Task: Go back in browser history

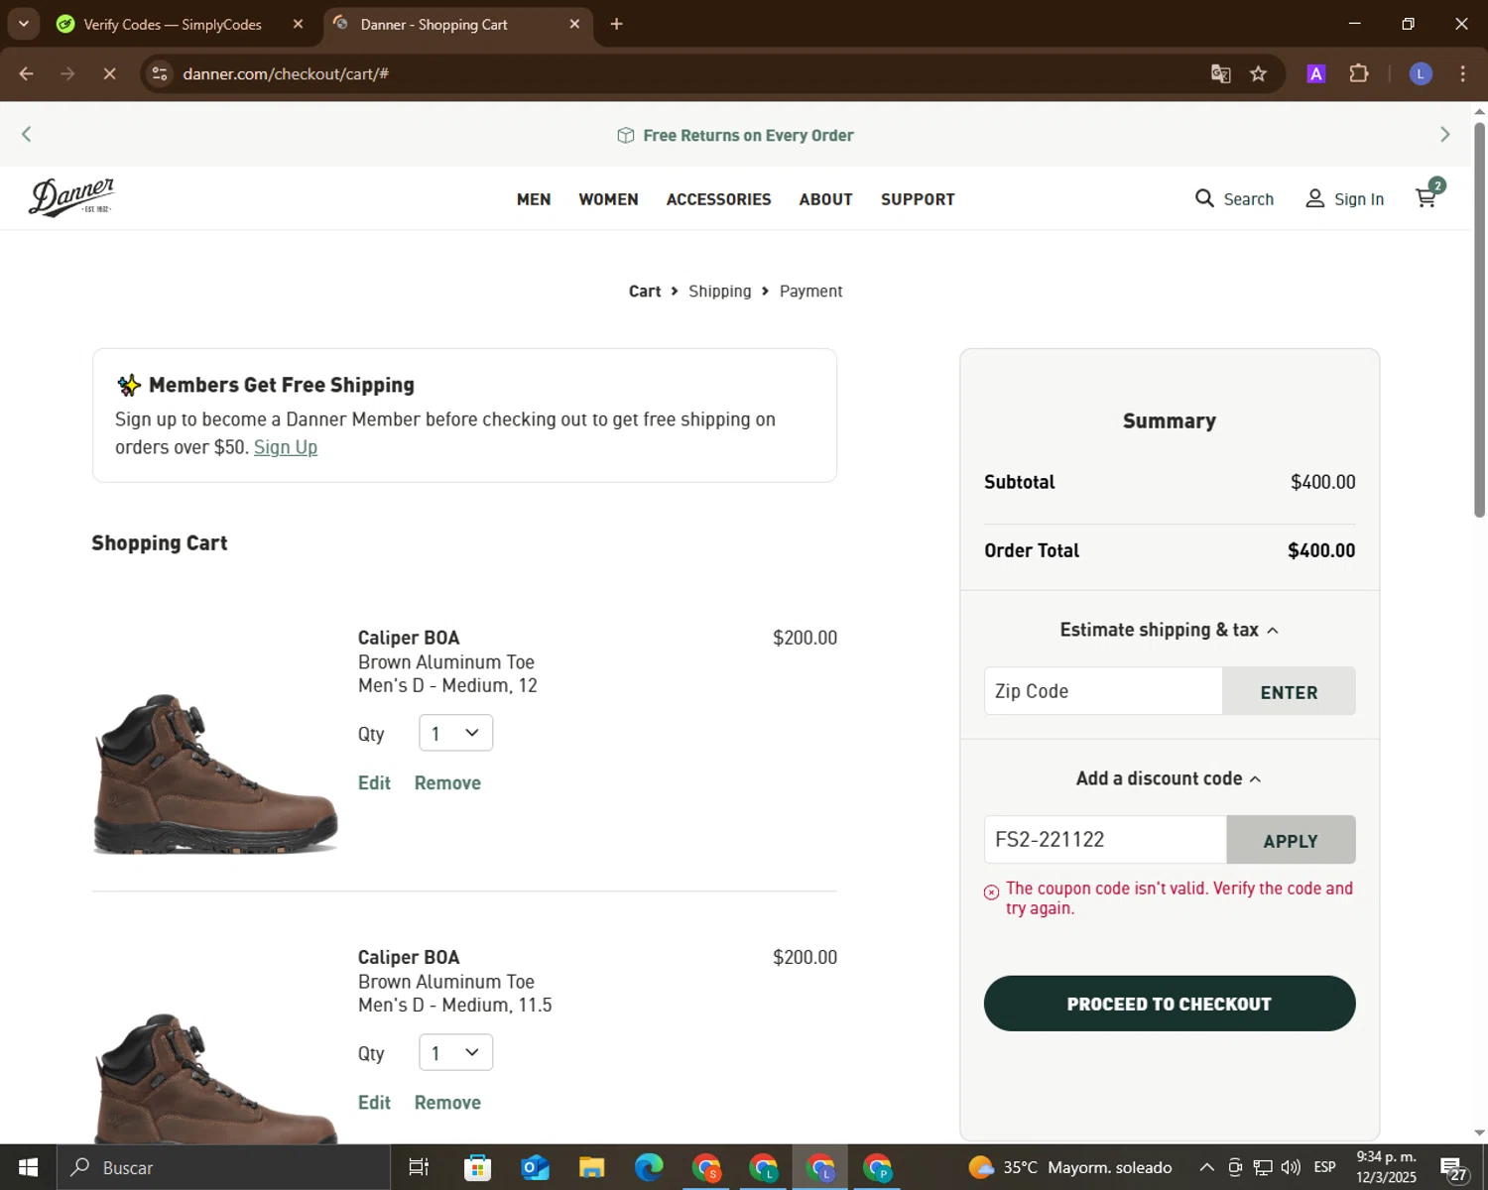Action: tap(26, 73)
